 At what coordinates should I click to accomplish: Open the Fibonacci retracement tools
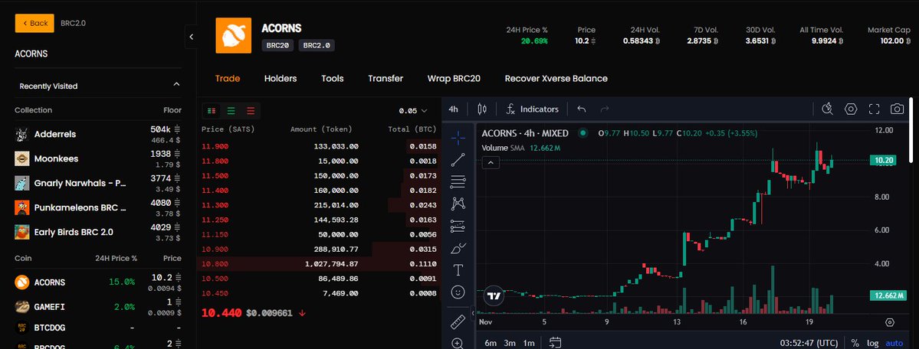(x=458, y=182)
